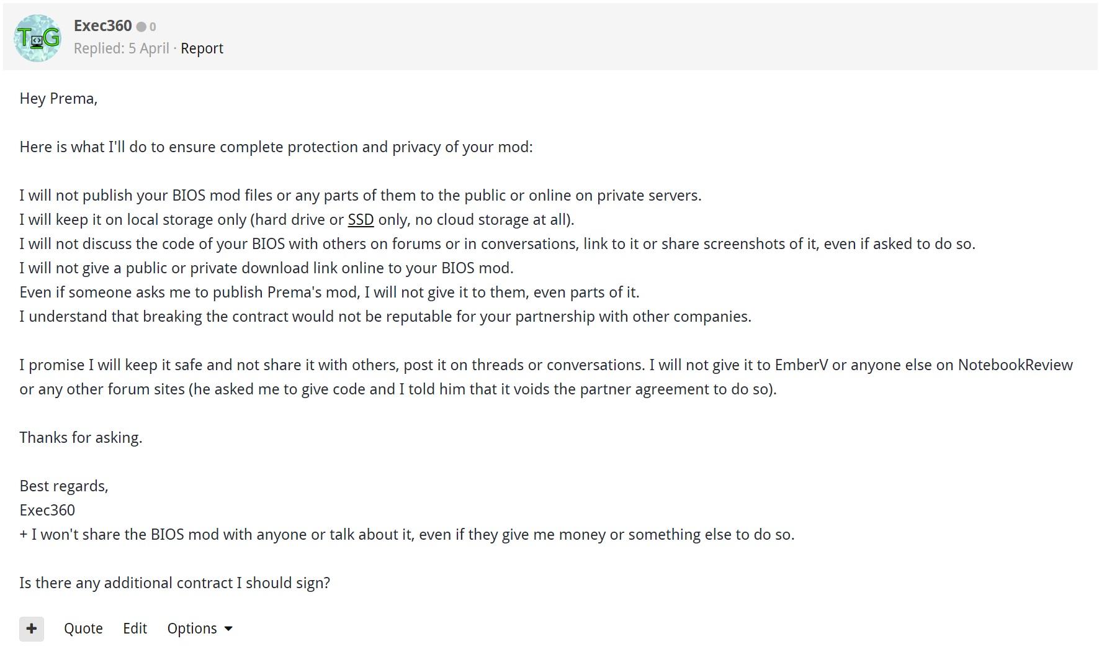The width and height of the screenshot is (1099, 654).
Task: Click 'Best regards,' closing line
Action: click(x=64, y=486)
